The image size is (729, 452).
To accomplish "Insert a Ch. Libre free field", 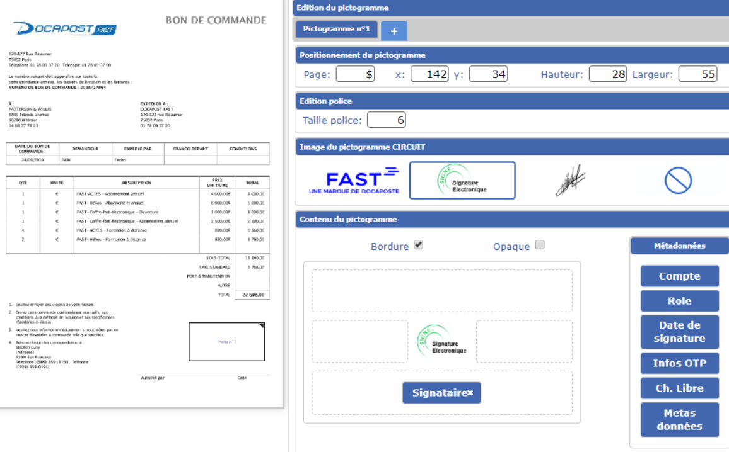I will [x=679, y=388].
